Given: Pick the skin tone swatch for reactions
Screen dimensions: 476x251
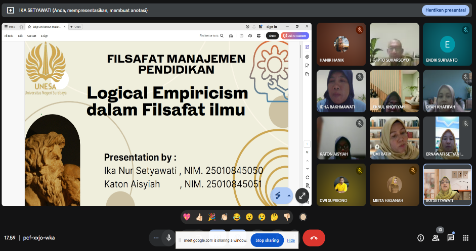Looking at the screenshot, I should pyautogui.click(x=303, y=217).
